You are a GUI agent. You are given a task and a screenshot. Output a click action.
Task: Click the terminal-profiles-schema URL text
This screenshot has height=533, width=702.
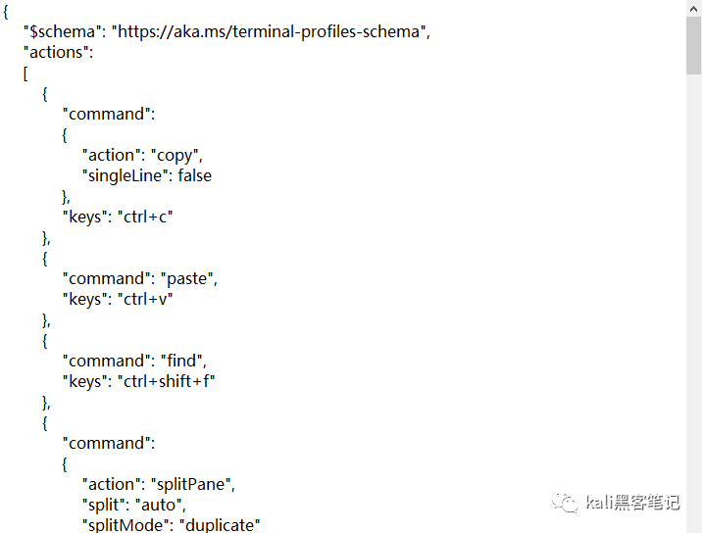(269, 31)
